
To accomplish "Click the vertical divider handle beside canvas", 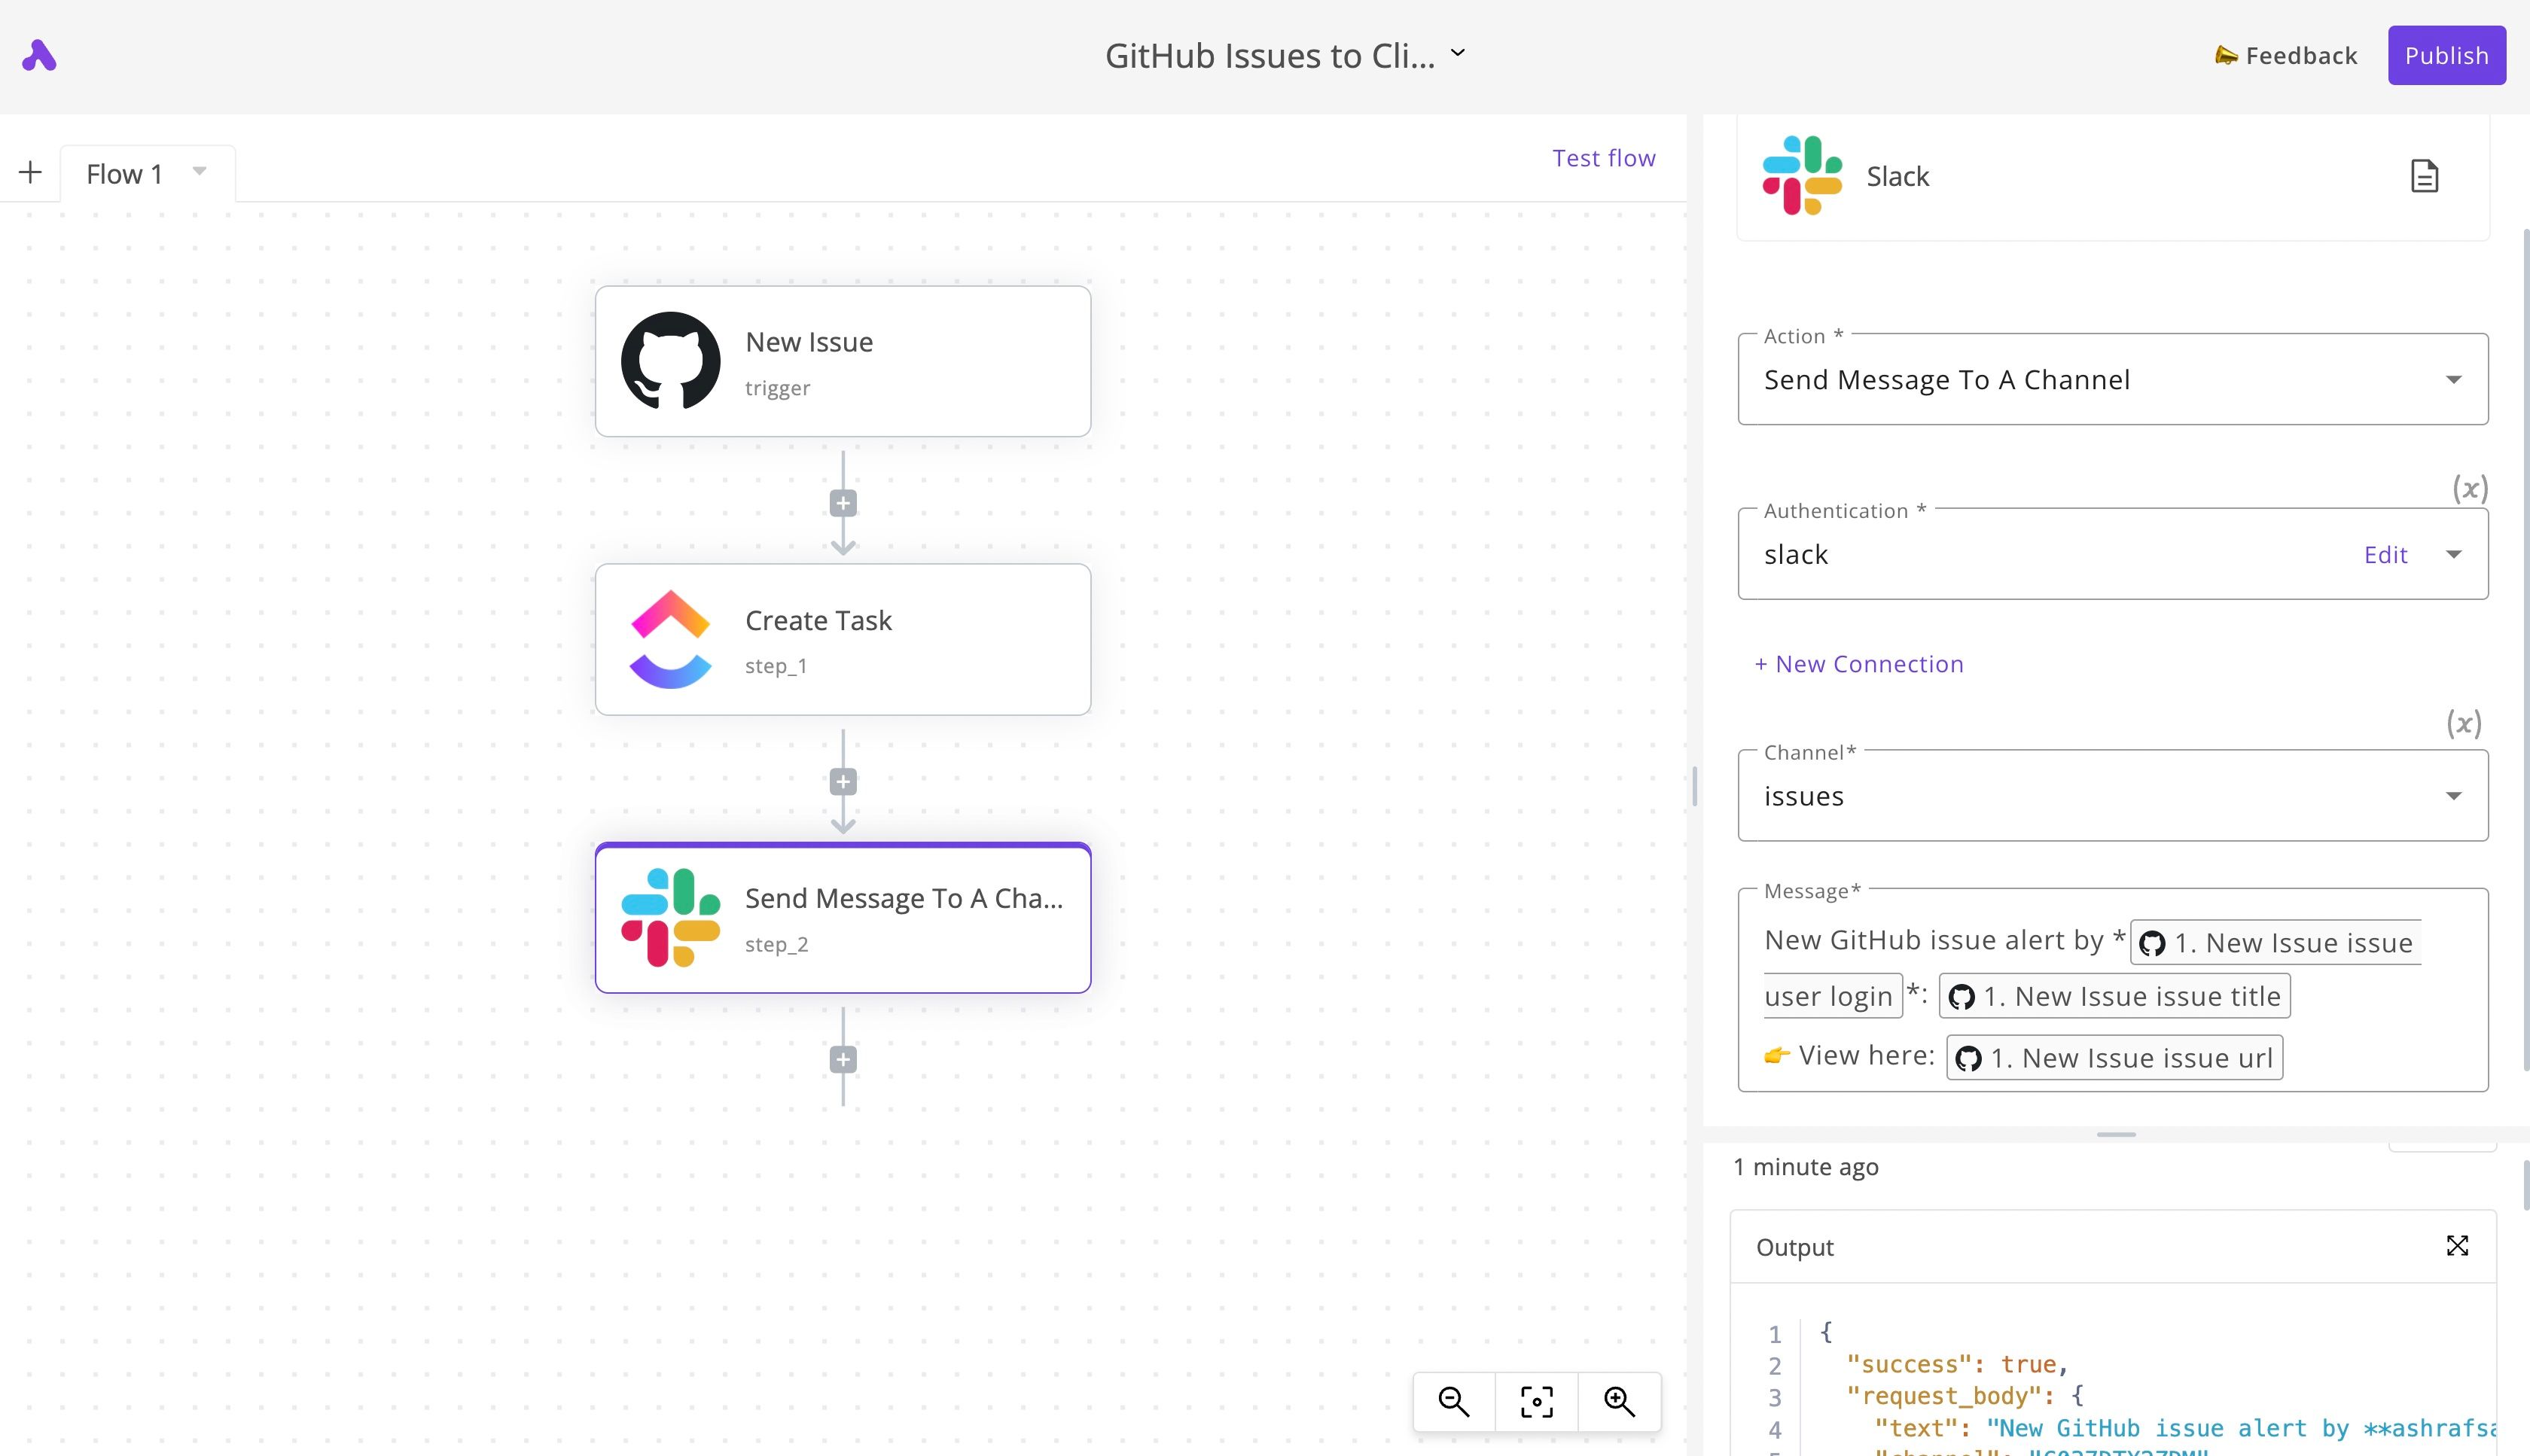I will pyautogui.click(x=1695, y=786).
